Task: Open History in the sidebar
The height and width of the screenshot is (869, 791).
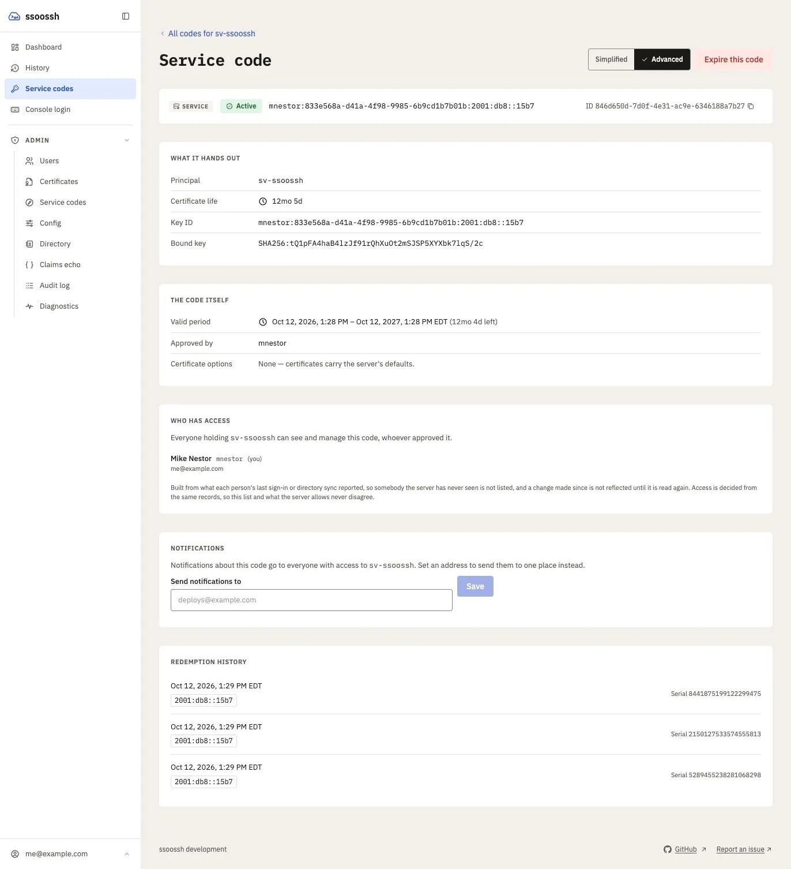Action: coord(70,68)
